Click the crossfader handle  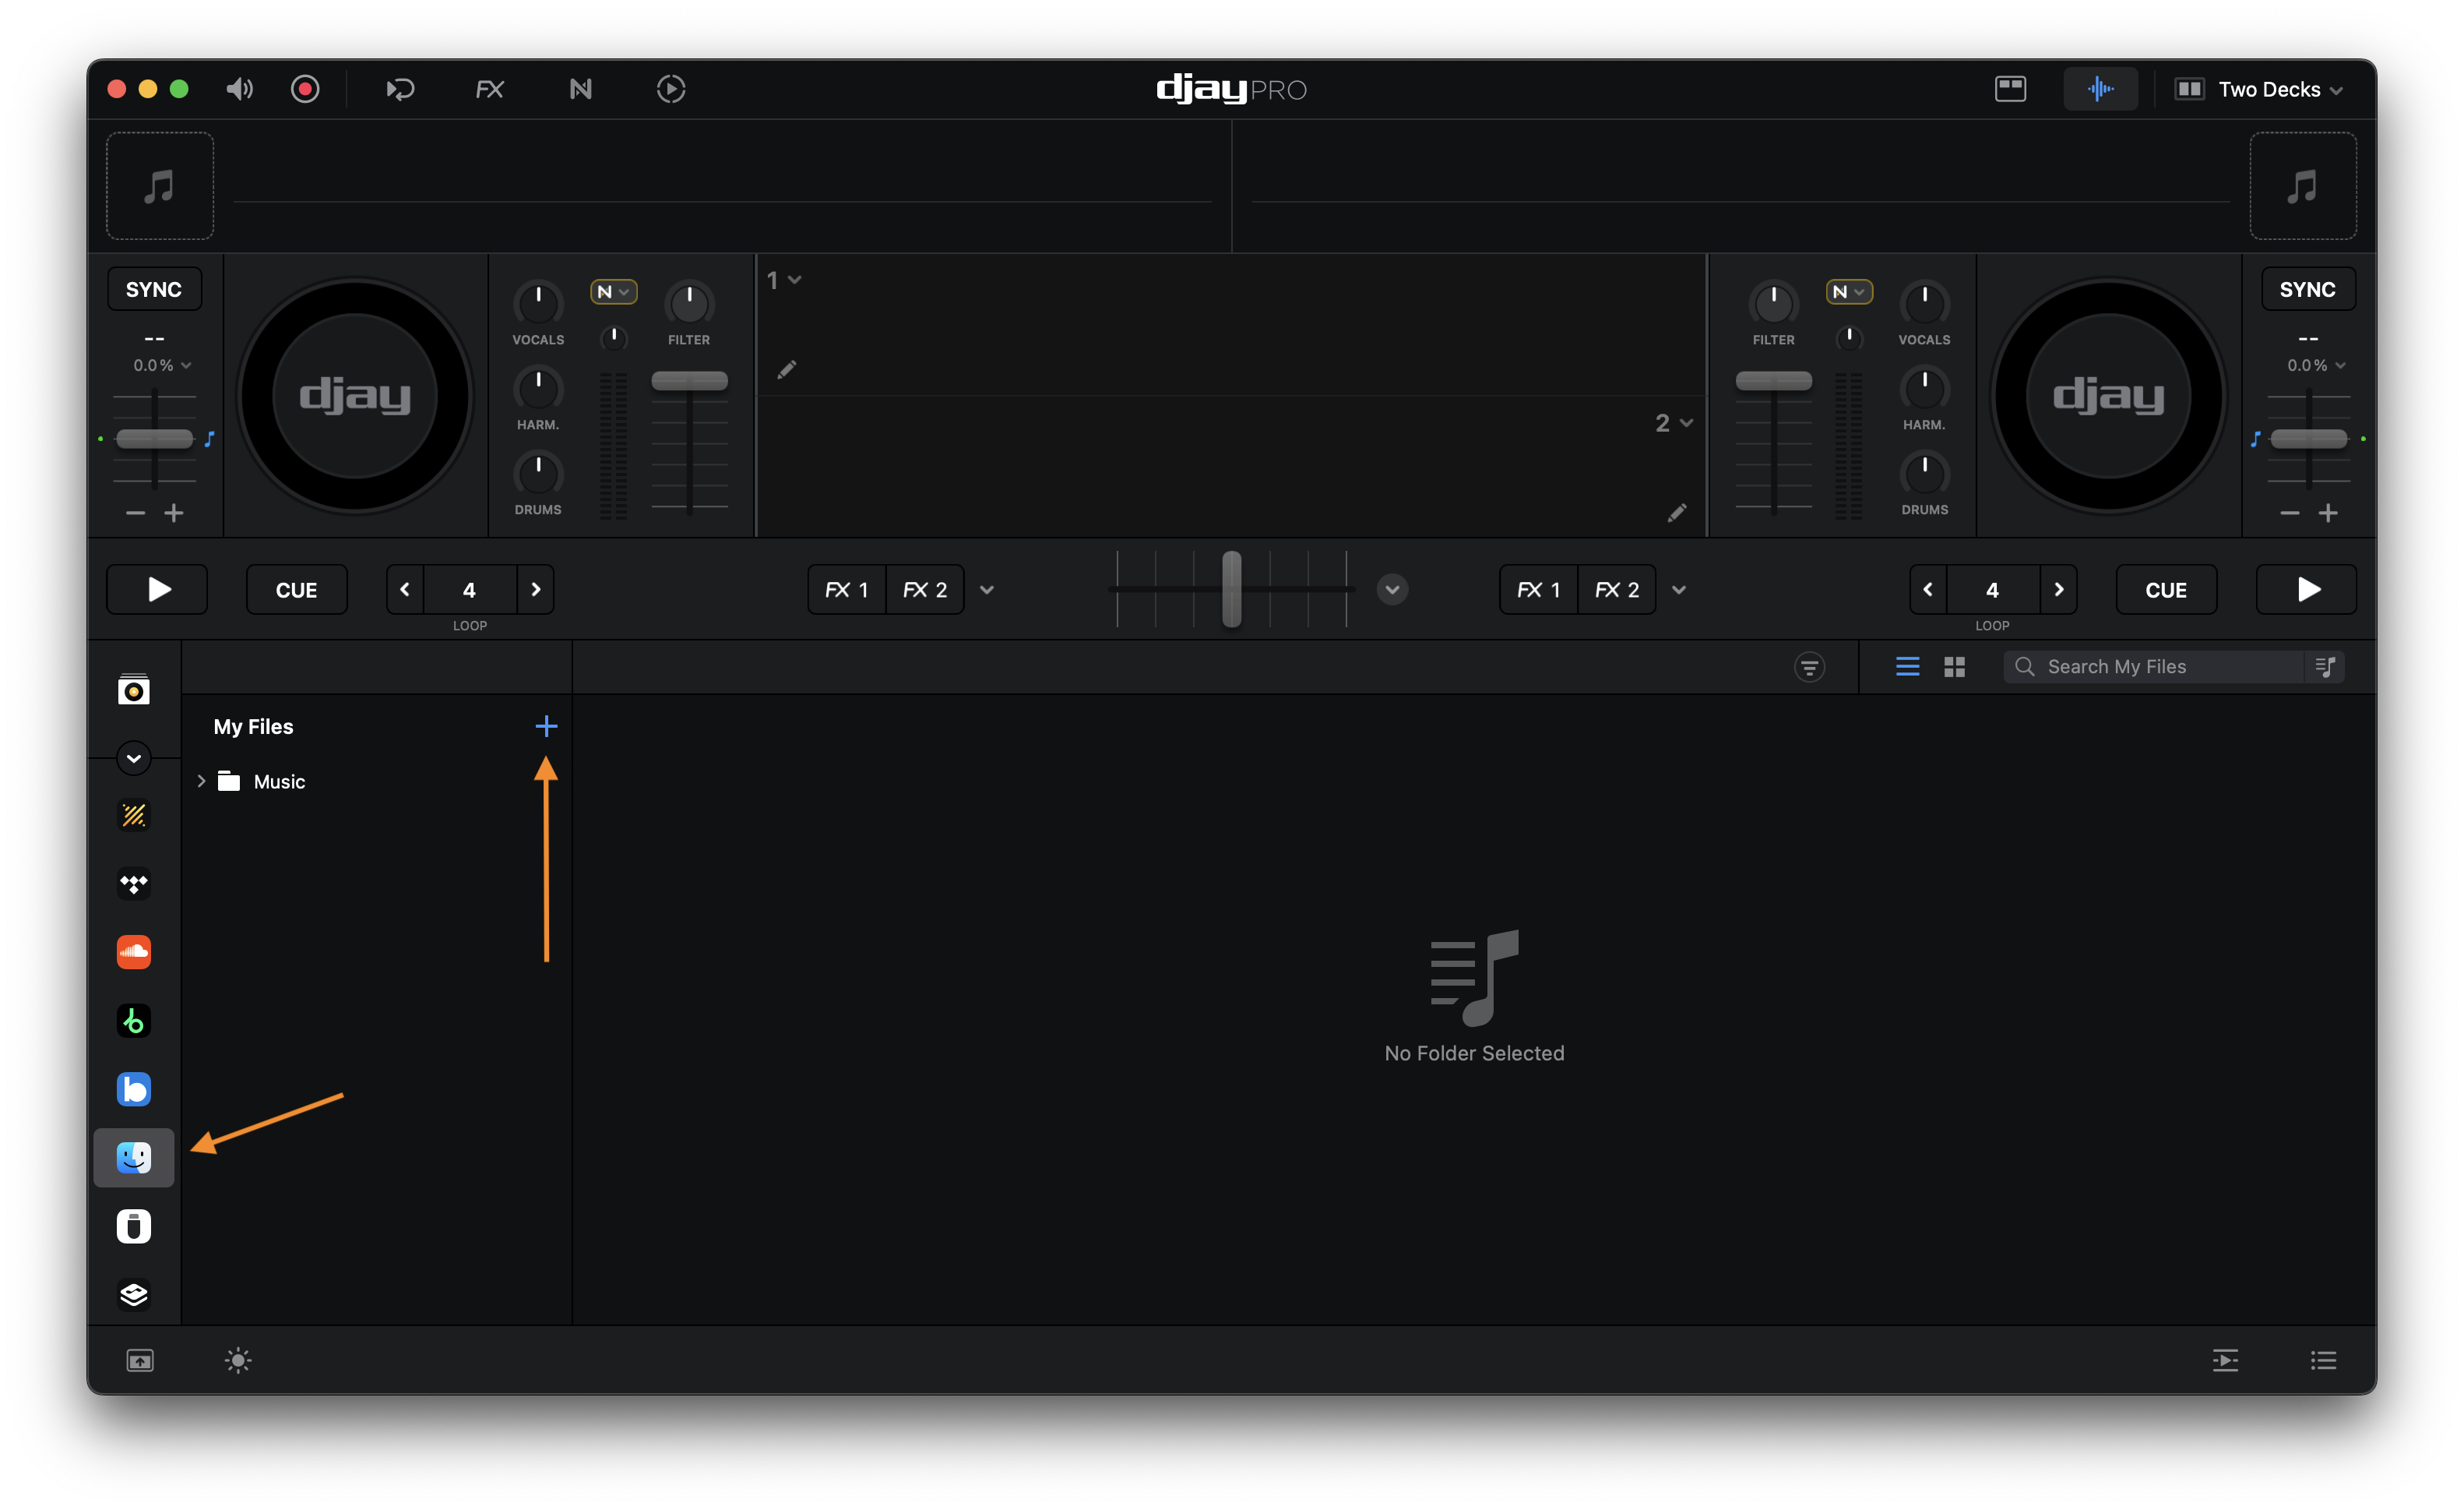(1232, 589)
